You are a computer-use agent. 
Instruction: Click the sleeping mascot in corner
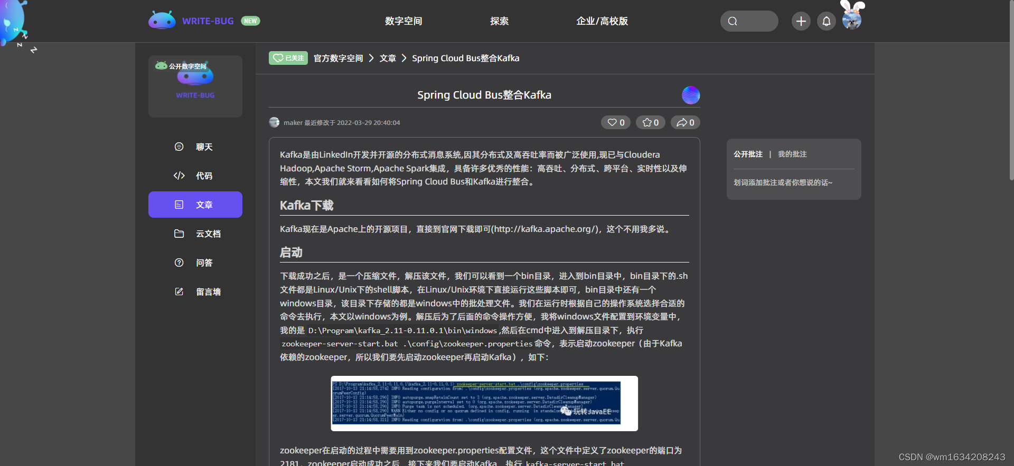coord(15,24)
